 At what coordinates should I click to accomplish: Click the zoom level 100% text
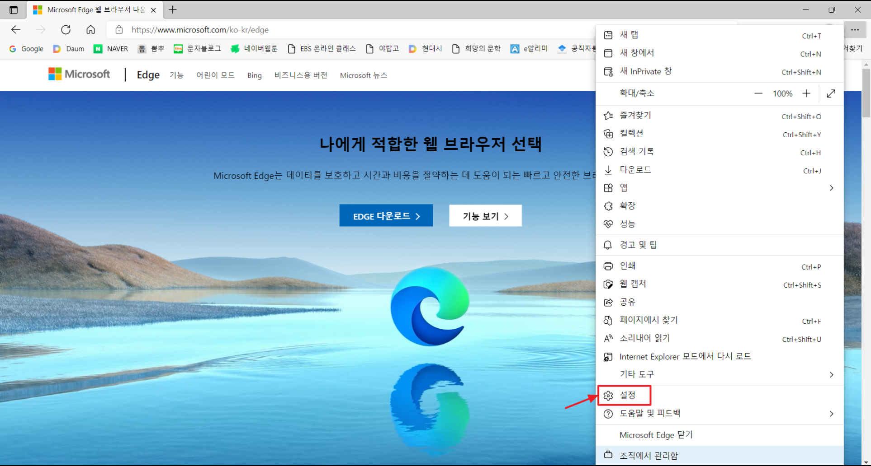click(782, 93)
